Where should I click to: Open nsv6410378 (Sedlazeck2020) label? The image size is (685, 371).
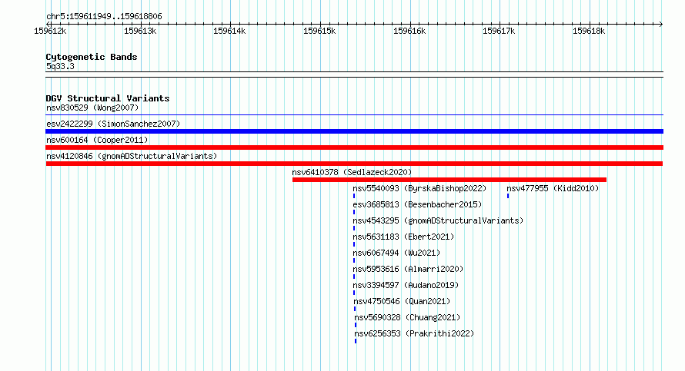(x=352, y=172)
